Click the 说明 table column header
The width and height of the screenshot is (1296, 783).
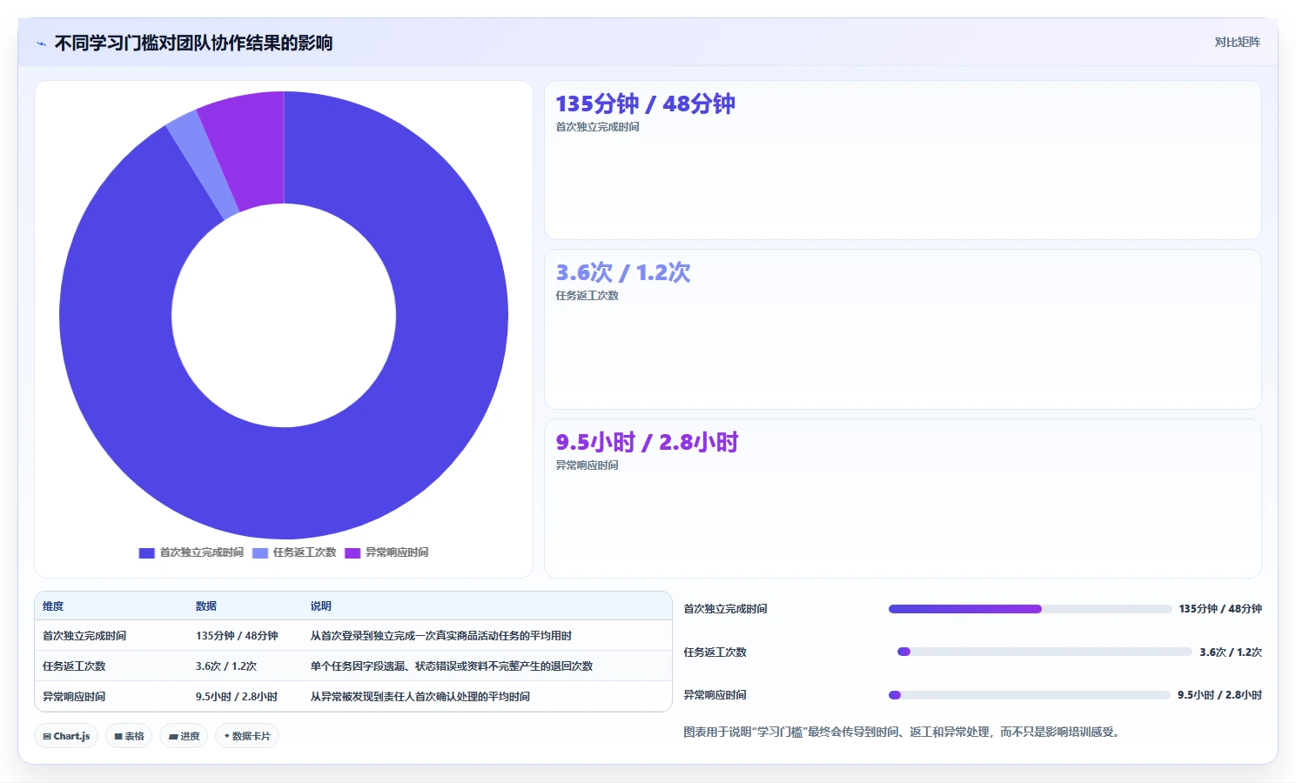[x=321, y=606]
